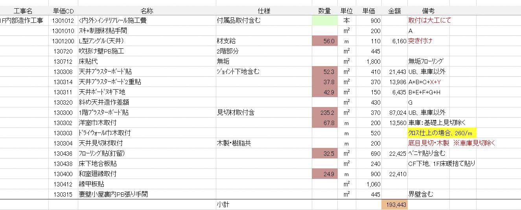The image size is (521, 210).
Task: Click the 小計 label cell
Action: click(x=264, y=204)
